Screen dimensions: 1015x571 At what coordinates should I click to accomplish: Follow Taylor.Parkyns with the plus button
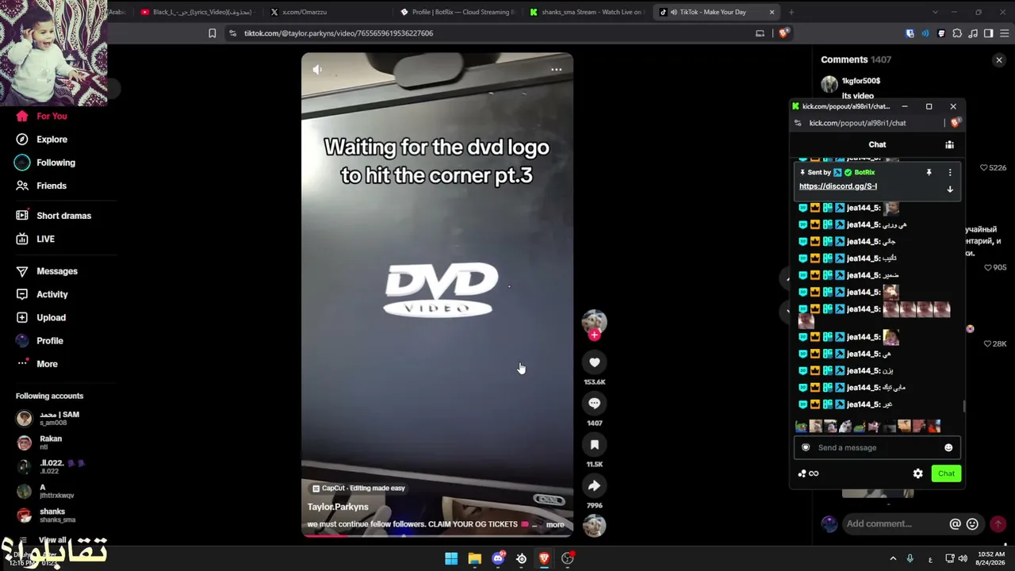tap(595, 335)
